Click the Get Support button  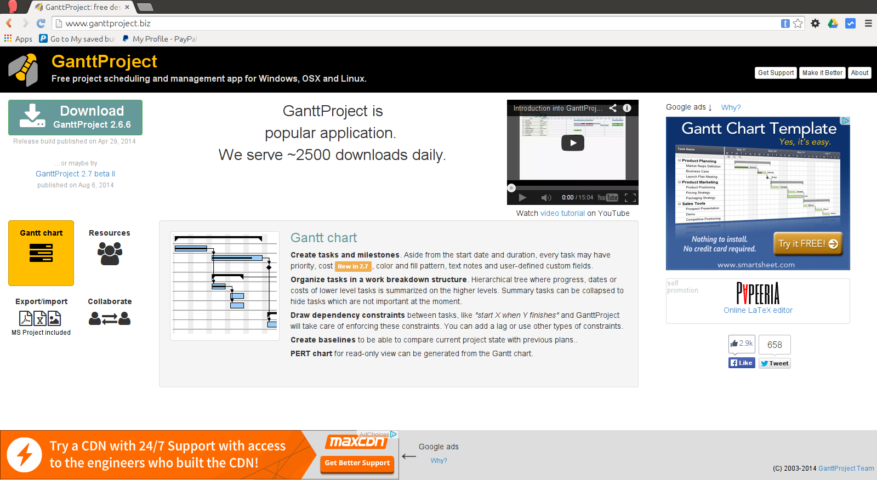pos(776,73)
